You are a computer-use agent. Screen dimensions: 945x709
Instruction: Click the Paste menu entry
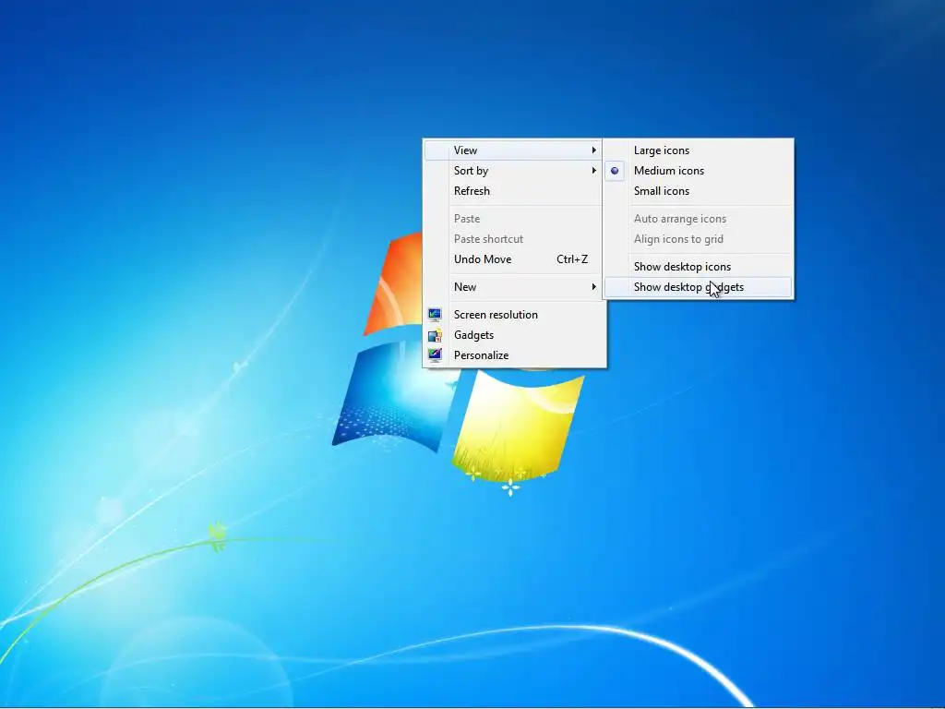[513, 219]
